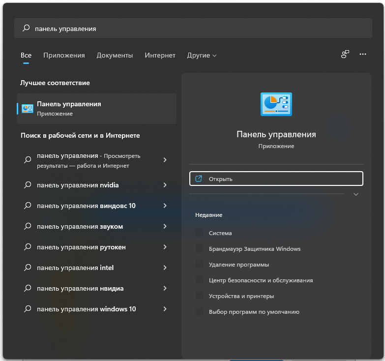This screenshot has width=385, height=361.
Task: Click the icon next to Устройства и принтеры
Action: (199, 296)
